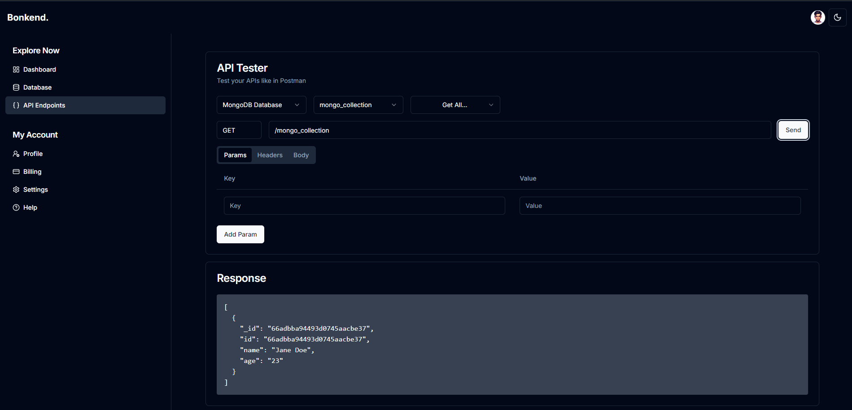Expand the MongoDB Database dropdown
The image size is (852, 410).
click(261, 105)
